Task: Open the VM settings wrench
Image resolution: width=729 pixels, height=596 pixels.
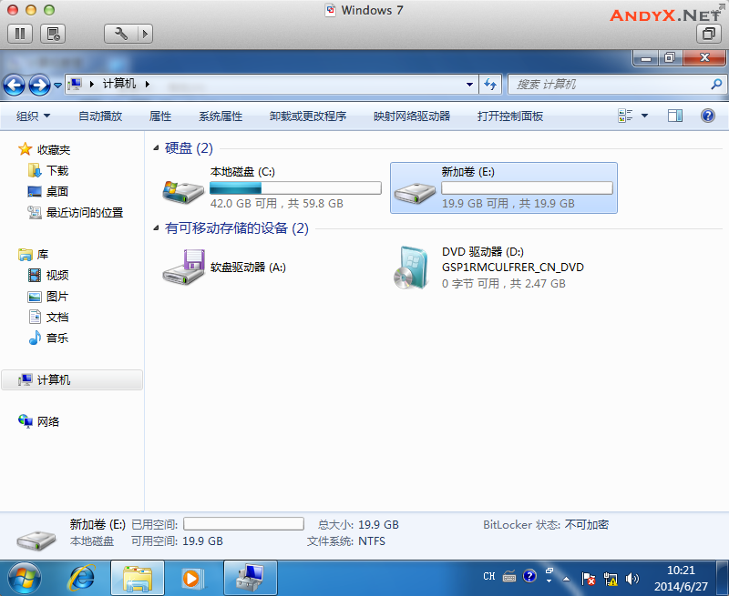Action: pyautogui.click(x=121, y=34)
